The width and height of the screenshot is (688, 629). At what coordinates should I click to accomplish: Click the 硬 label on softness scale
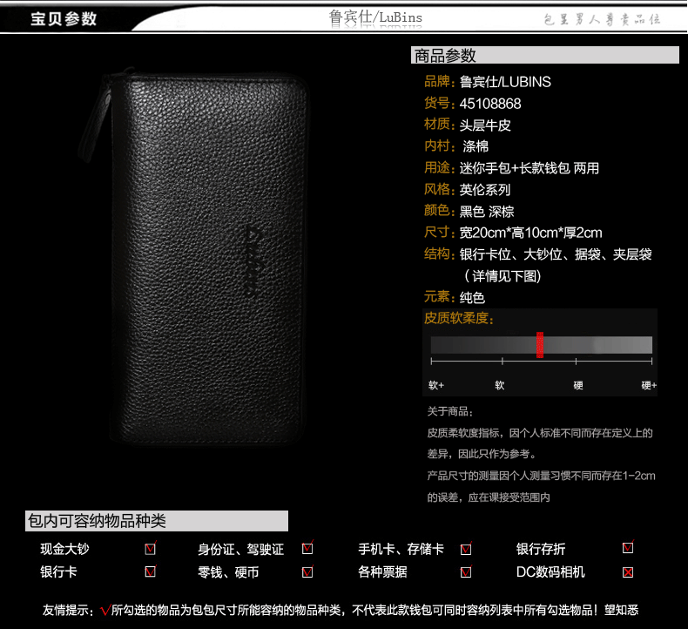coord(578,385)
